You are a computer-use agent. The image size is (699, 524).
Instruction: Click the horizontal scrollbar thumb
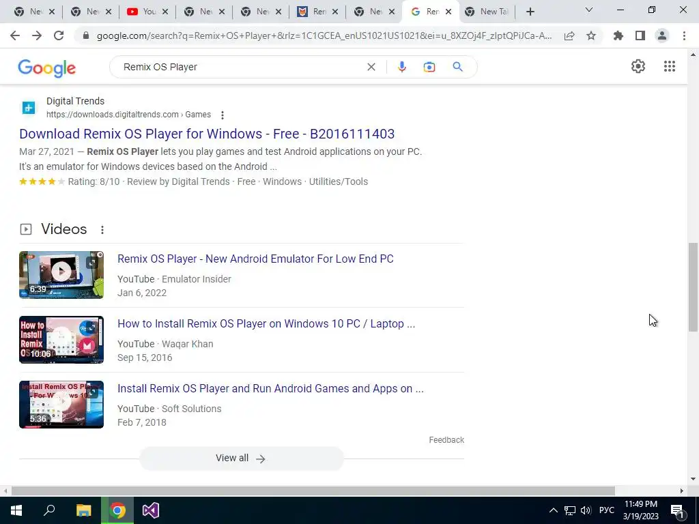(x=313, y=491)
